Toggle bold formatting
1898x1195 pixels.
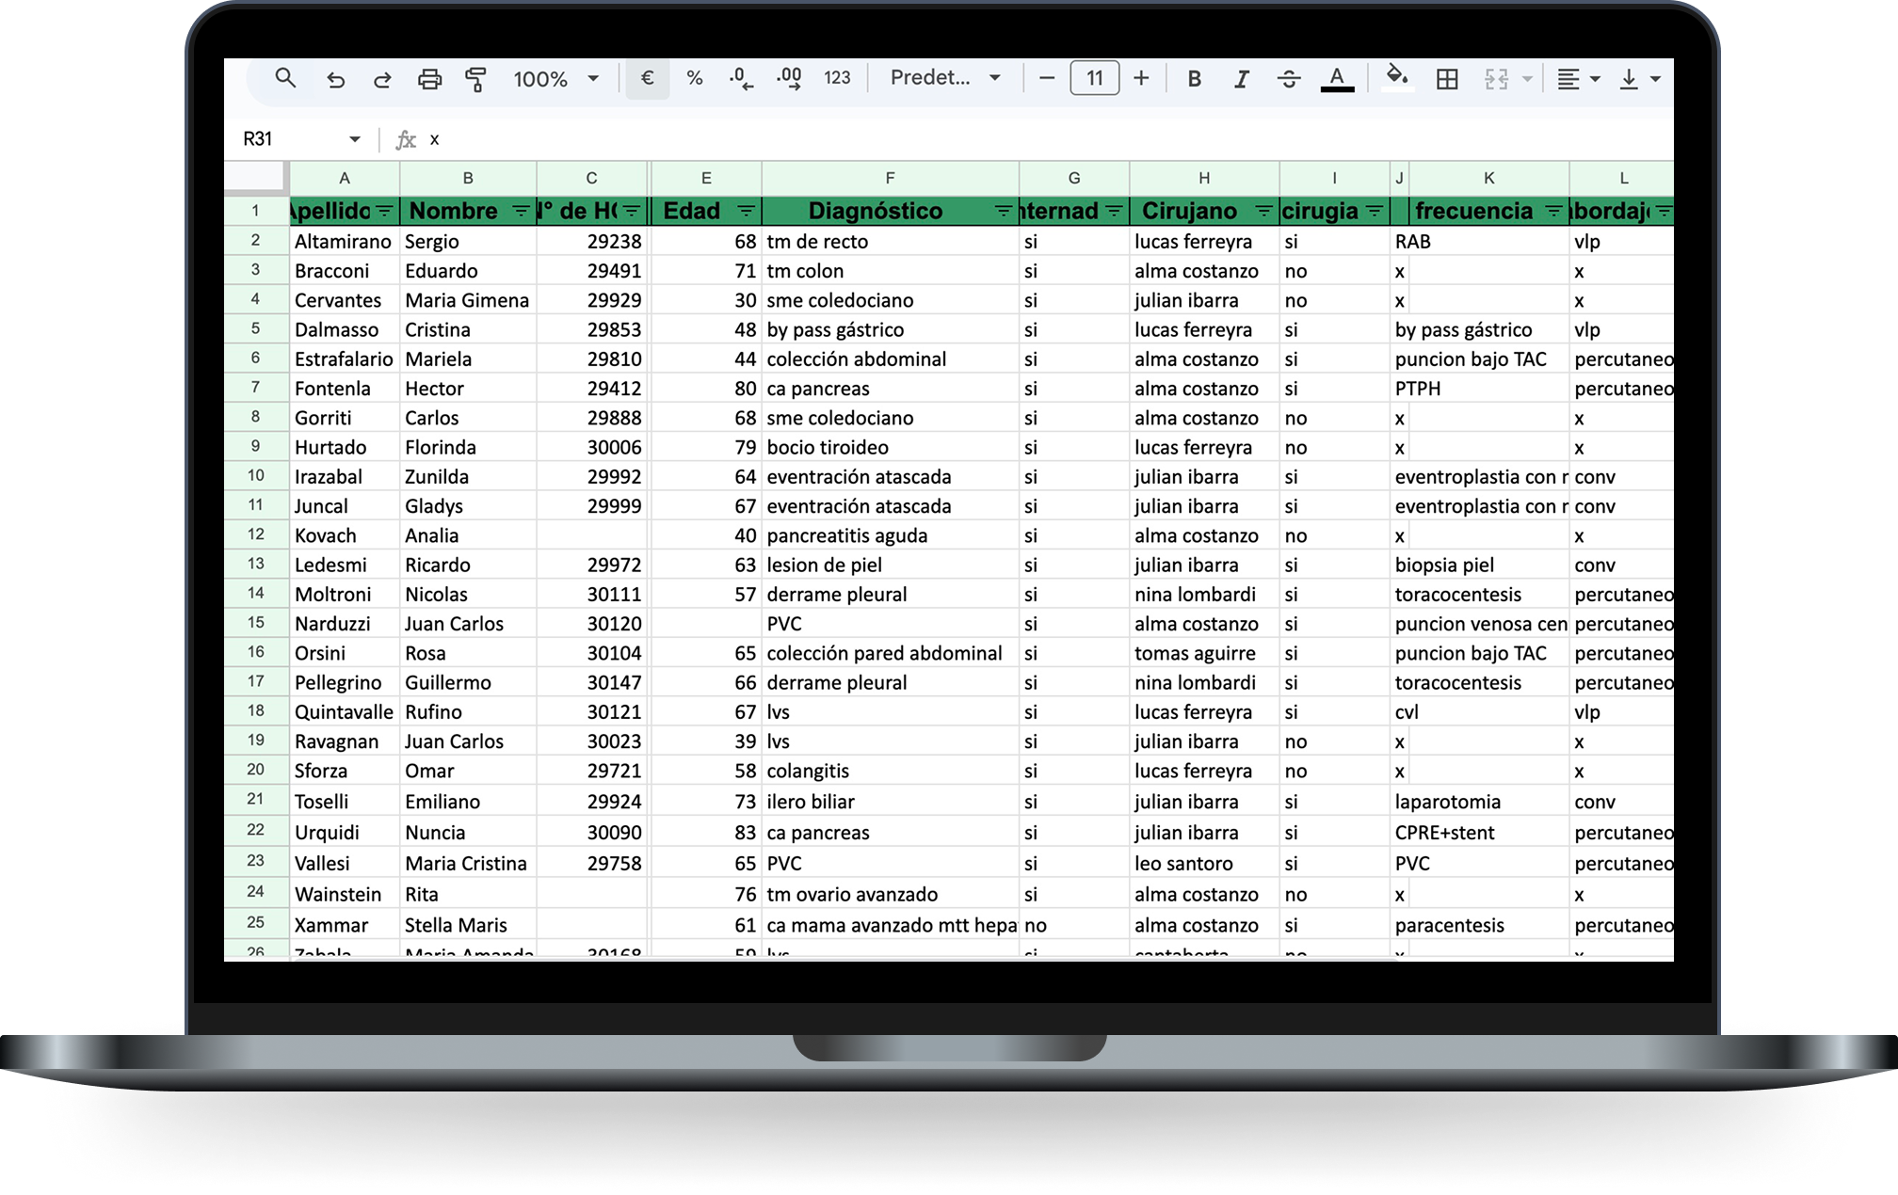pos(1194,79)
